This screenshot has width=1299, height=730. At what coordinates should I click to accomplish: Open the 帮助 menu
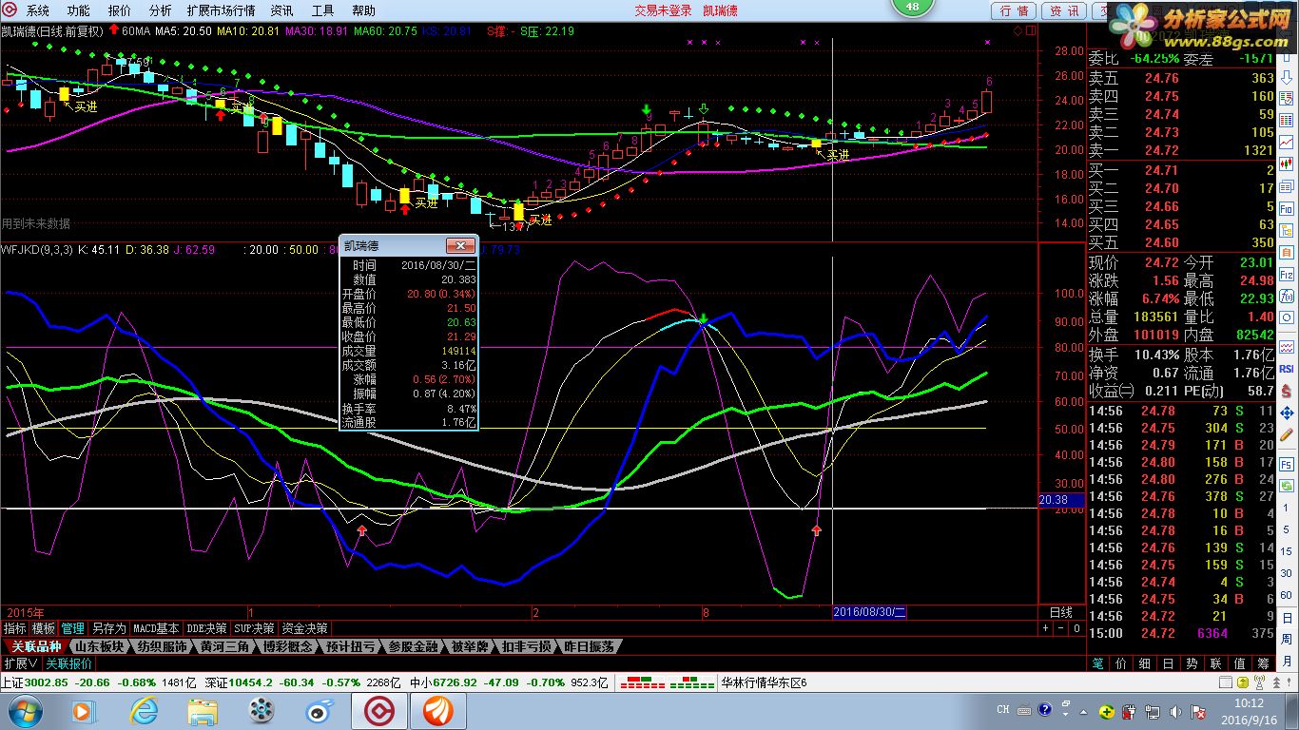363,10
